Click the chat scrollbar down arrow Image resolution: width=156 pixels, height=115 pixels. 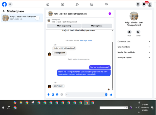[113, 89]
